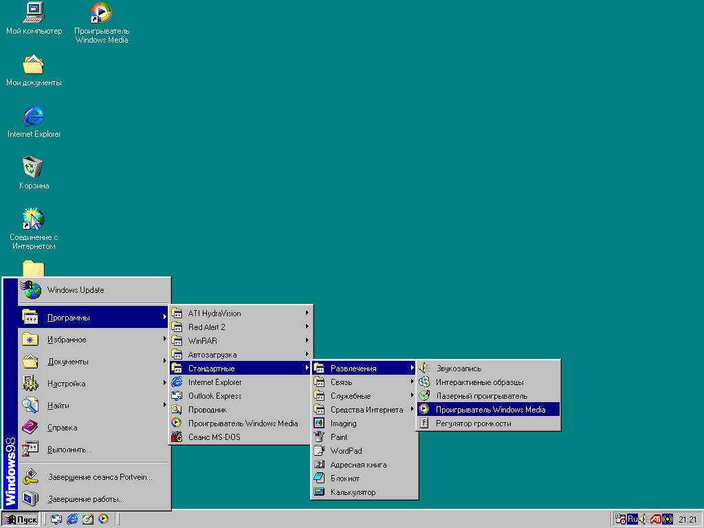Open Найти in the Start menu
The image size is (704, 528).
94,405
